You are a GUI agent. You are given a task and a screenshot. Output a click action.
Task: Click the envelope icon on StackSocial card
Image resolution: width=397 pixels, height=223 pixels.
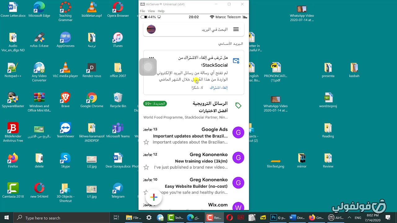pyautogui.click(x=236, y=61)
